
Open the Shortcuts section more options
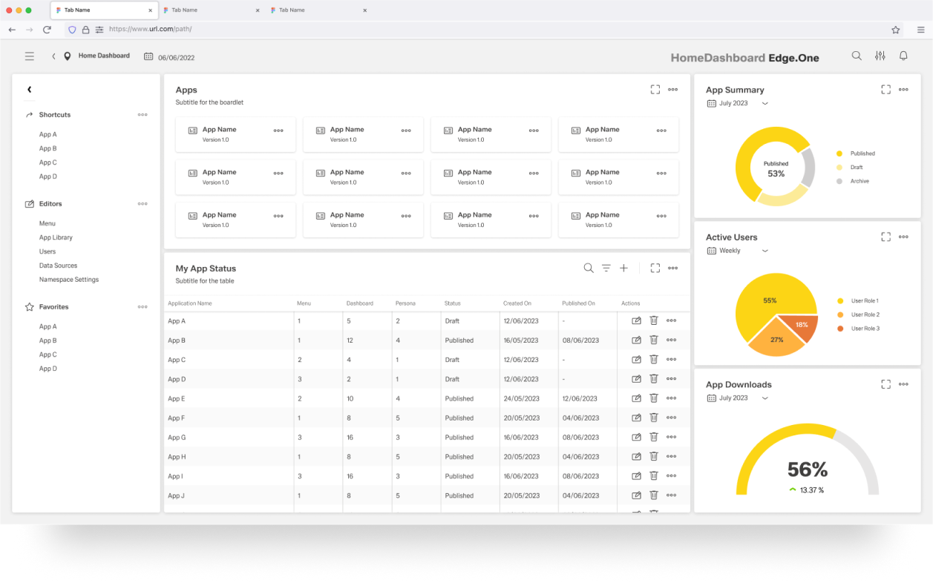pos(143,115)
